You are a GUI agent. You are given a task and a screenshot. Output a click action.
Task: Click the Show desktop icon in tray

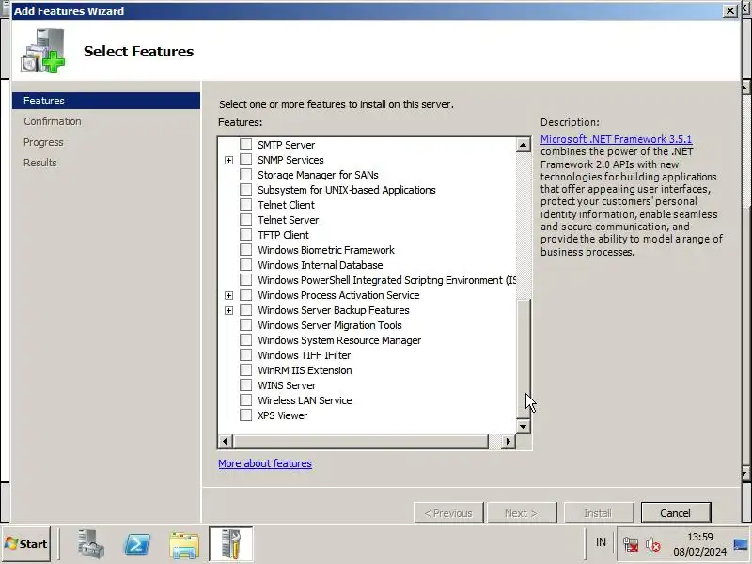741,544
